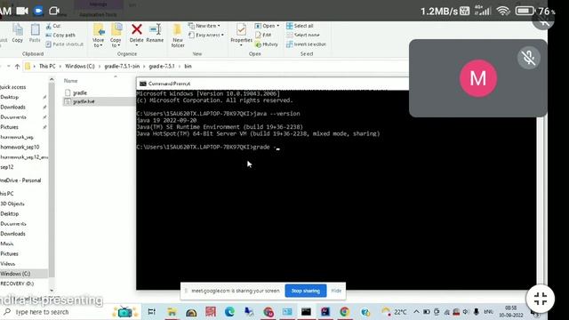Image resolution: width=569 pixels, height=320 pixels.
Task: Click gradle-7.5.1-bin breadcrumb in address bar
Action: tap(122, 67)
